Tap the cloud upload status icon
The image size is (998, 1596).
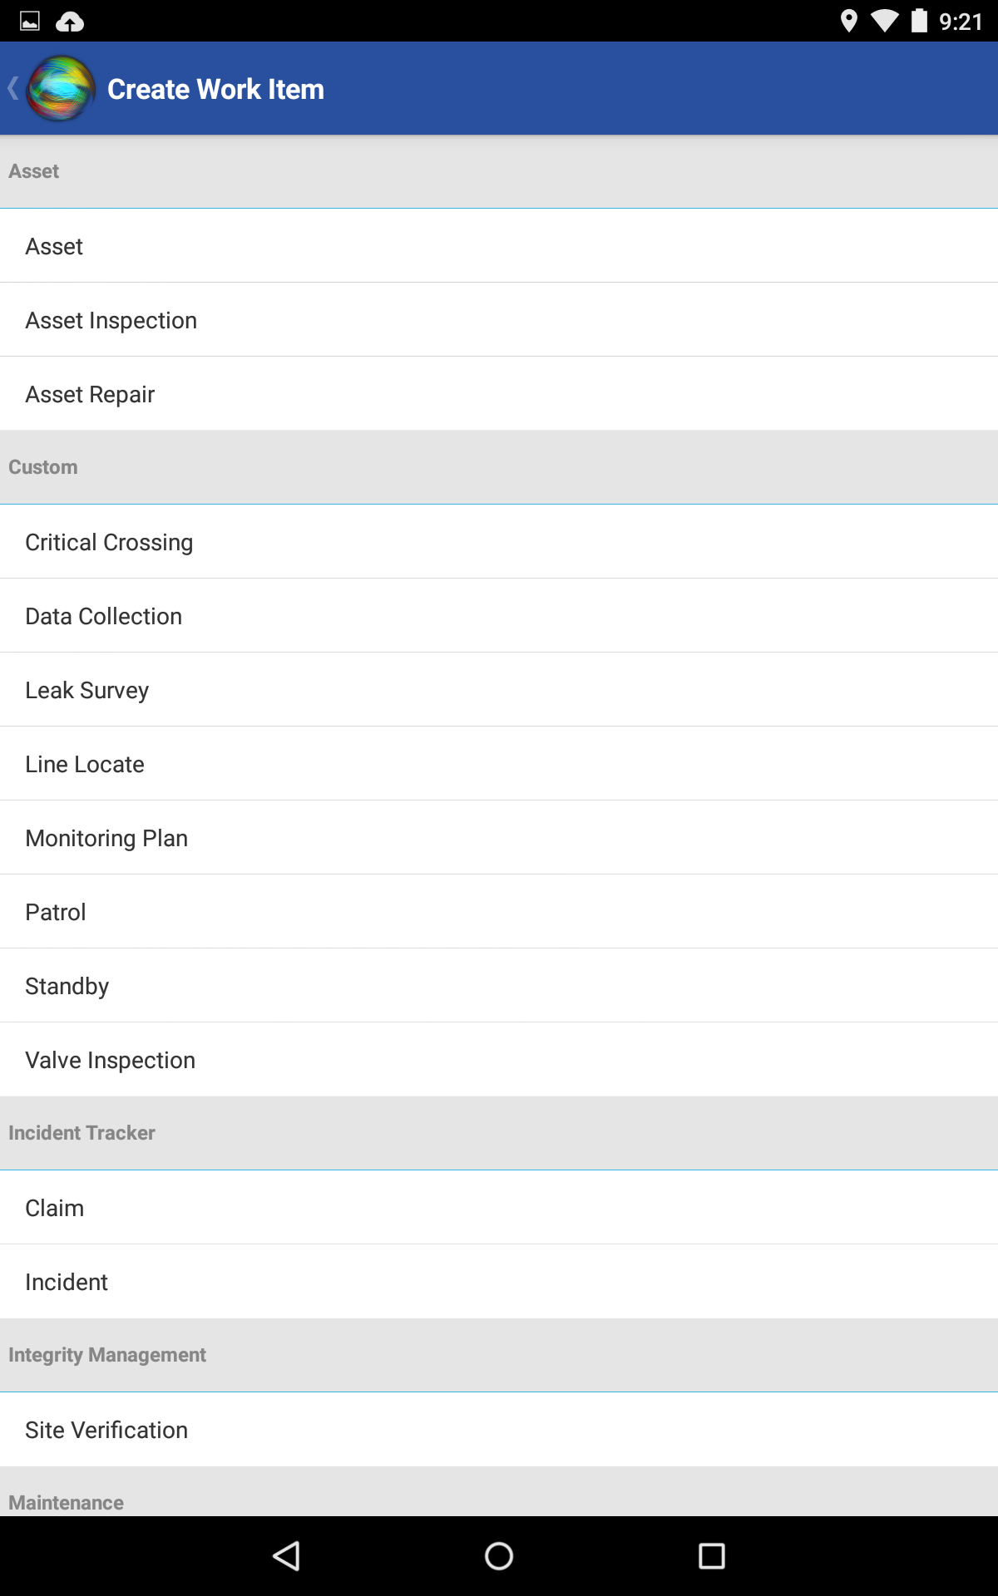coord(70,22)
